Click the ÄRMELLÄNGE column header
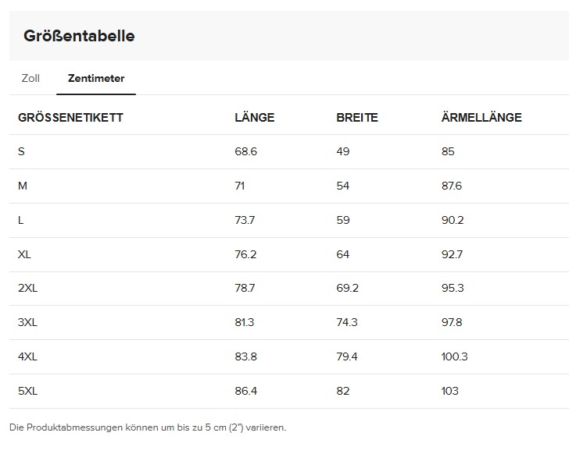Screen dimensions: 569x461 (481, 118)
